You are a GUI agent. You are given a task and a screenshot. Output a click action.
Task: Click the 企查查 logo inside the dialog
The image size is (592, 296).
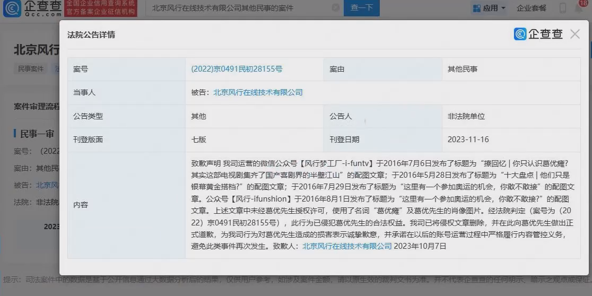pyautogui.click(x=538, y=34)
